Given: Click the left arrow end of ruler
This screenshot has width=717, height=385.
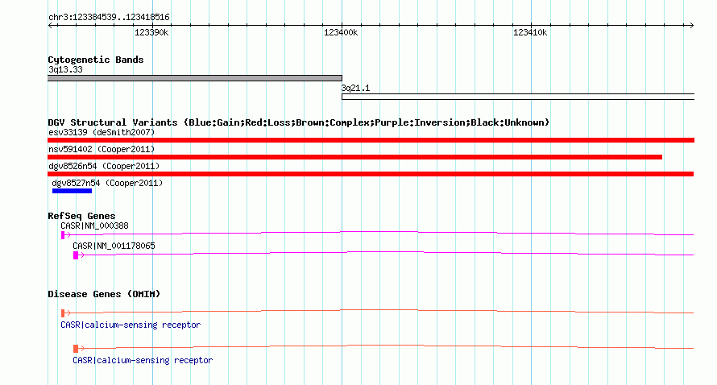Looking at the screenshot, I should coord(50,26).
